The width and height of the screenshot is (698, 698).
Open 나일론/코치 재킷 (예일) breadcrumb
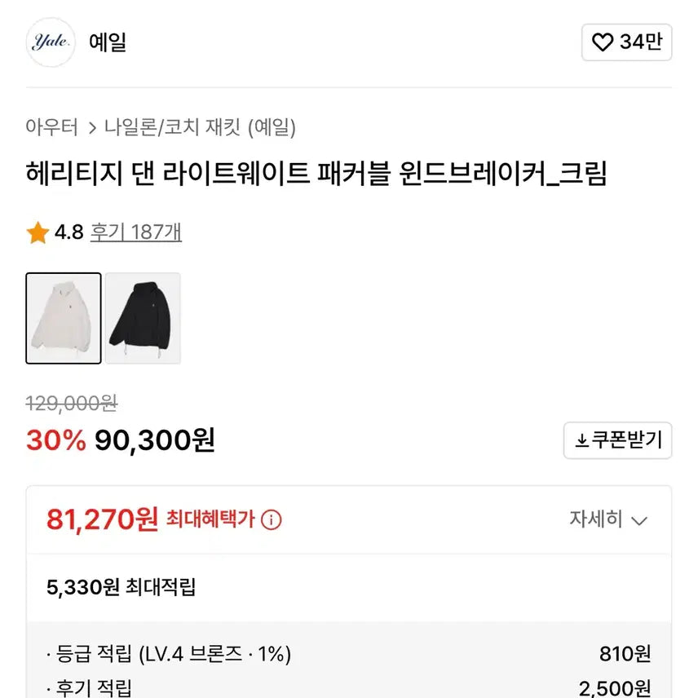(x=200, y=127)
